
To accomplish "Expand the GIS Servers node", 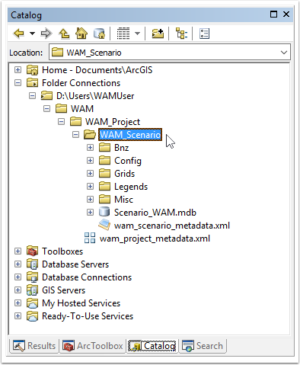I will click(18, 290).
